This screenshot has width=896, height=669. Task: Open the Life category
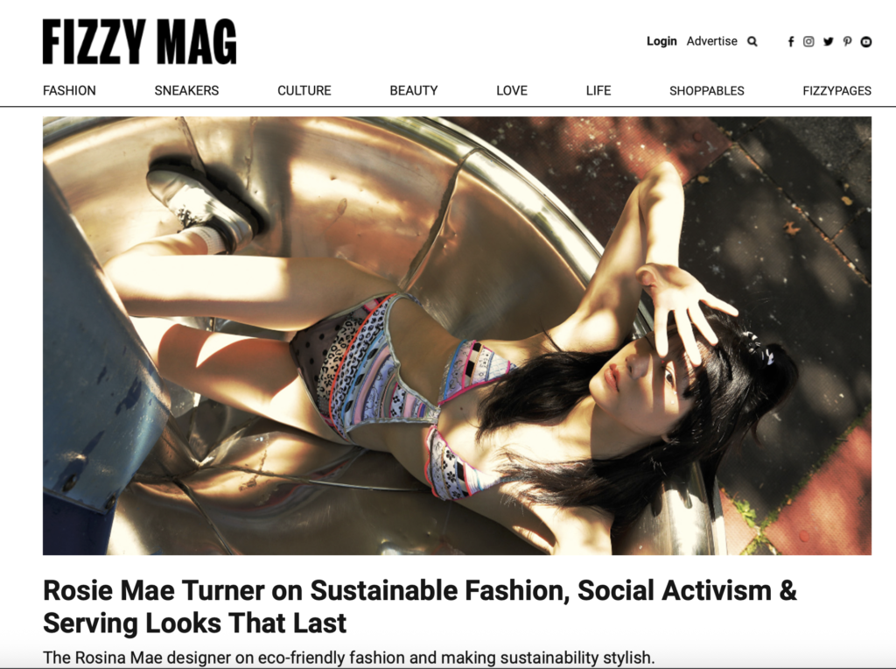click(x=598, y=90)
